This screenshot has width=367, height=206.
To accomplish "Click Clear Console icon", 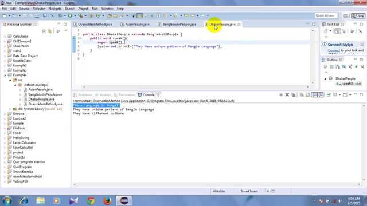I will coord(302,95).
